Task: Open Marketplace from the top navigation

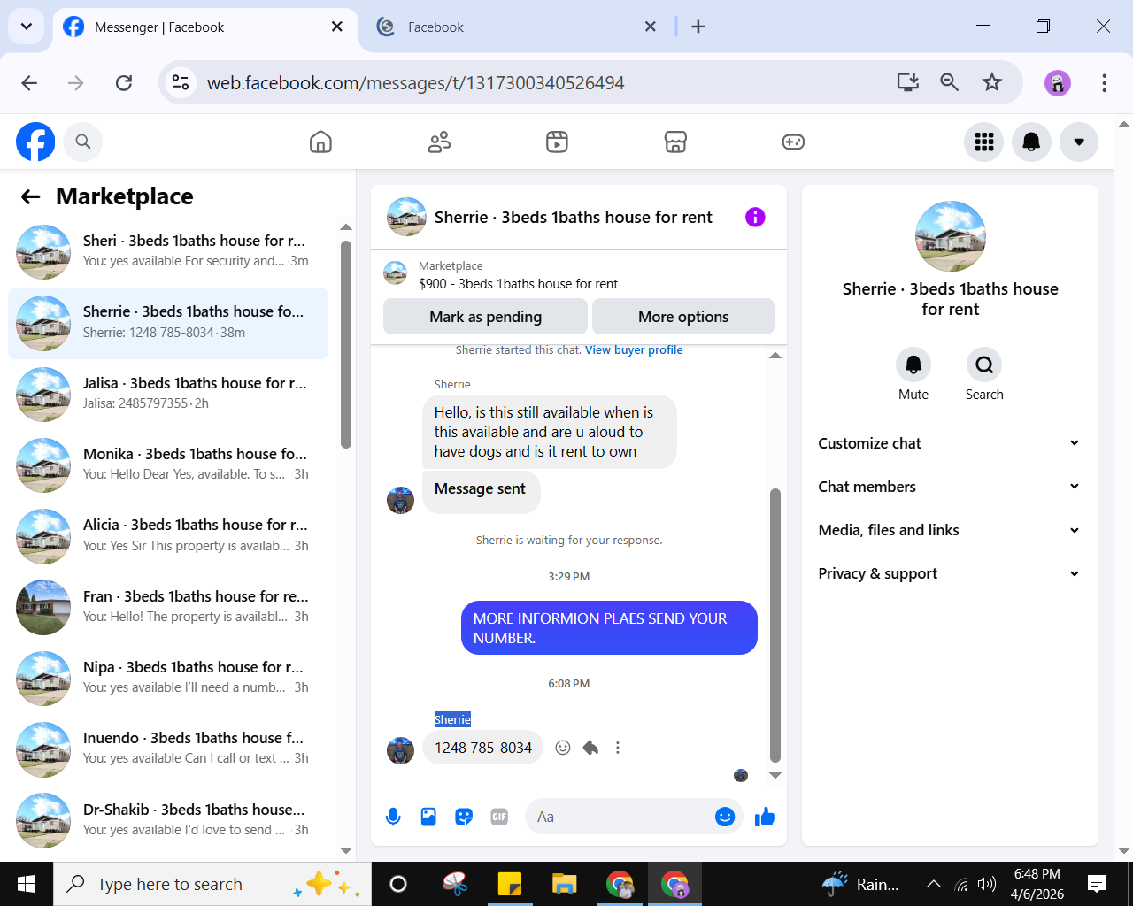Action: tap(675, 142)
